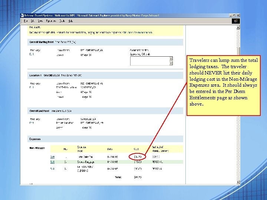
Task: Click the Overall Starting Point section header
Action: 105,42
